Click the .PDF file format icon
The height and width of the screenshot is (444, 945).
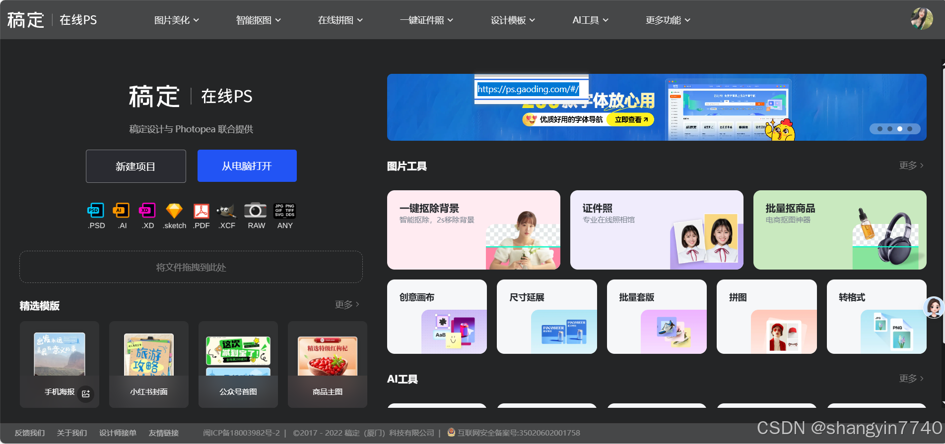pyautogui.click(x=201, y=211)
